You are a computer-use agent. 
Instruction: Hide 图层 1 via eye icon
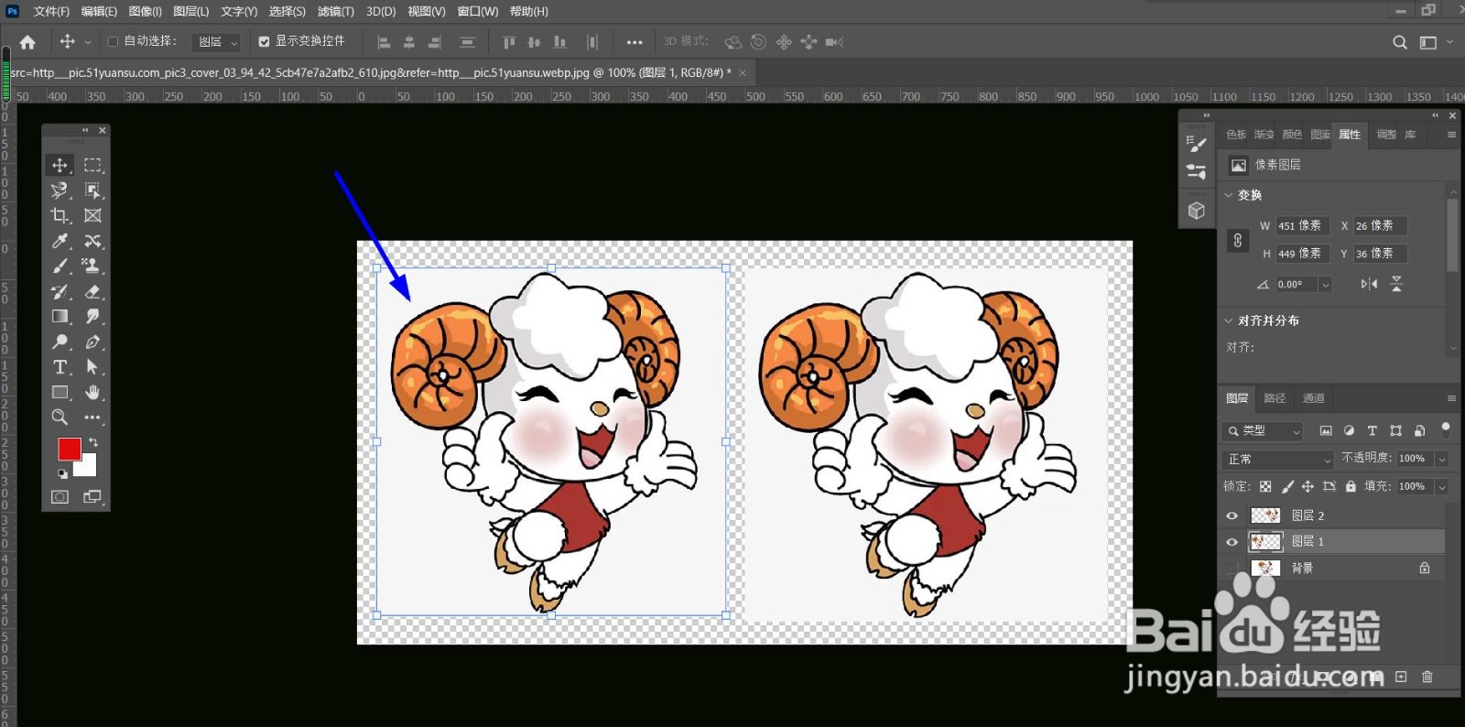[x=1232, y=542]
